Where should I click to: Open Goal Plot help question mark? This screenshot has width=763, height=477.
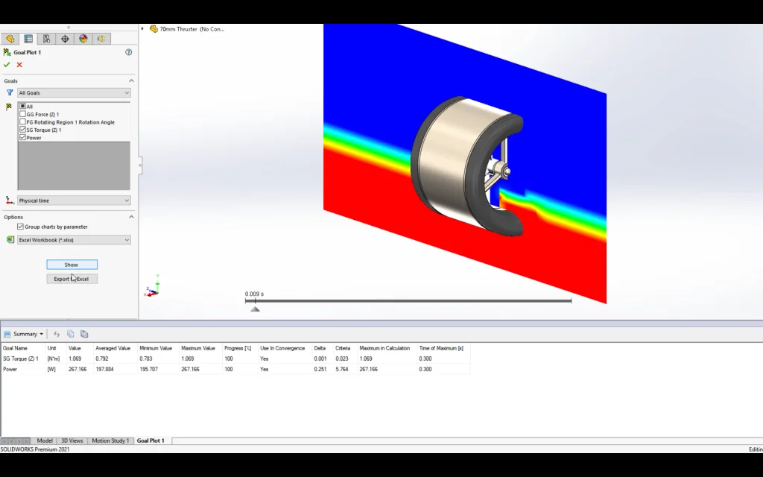129,52
